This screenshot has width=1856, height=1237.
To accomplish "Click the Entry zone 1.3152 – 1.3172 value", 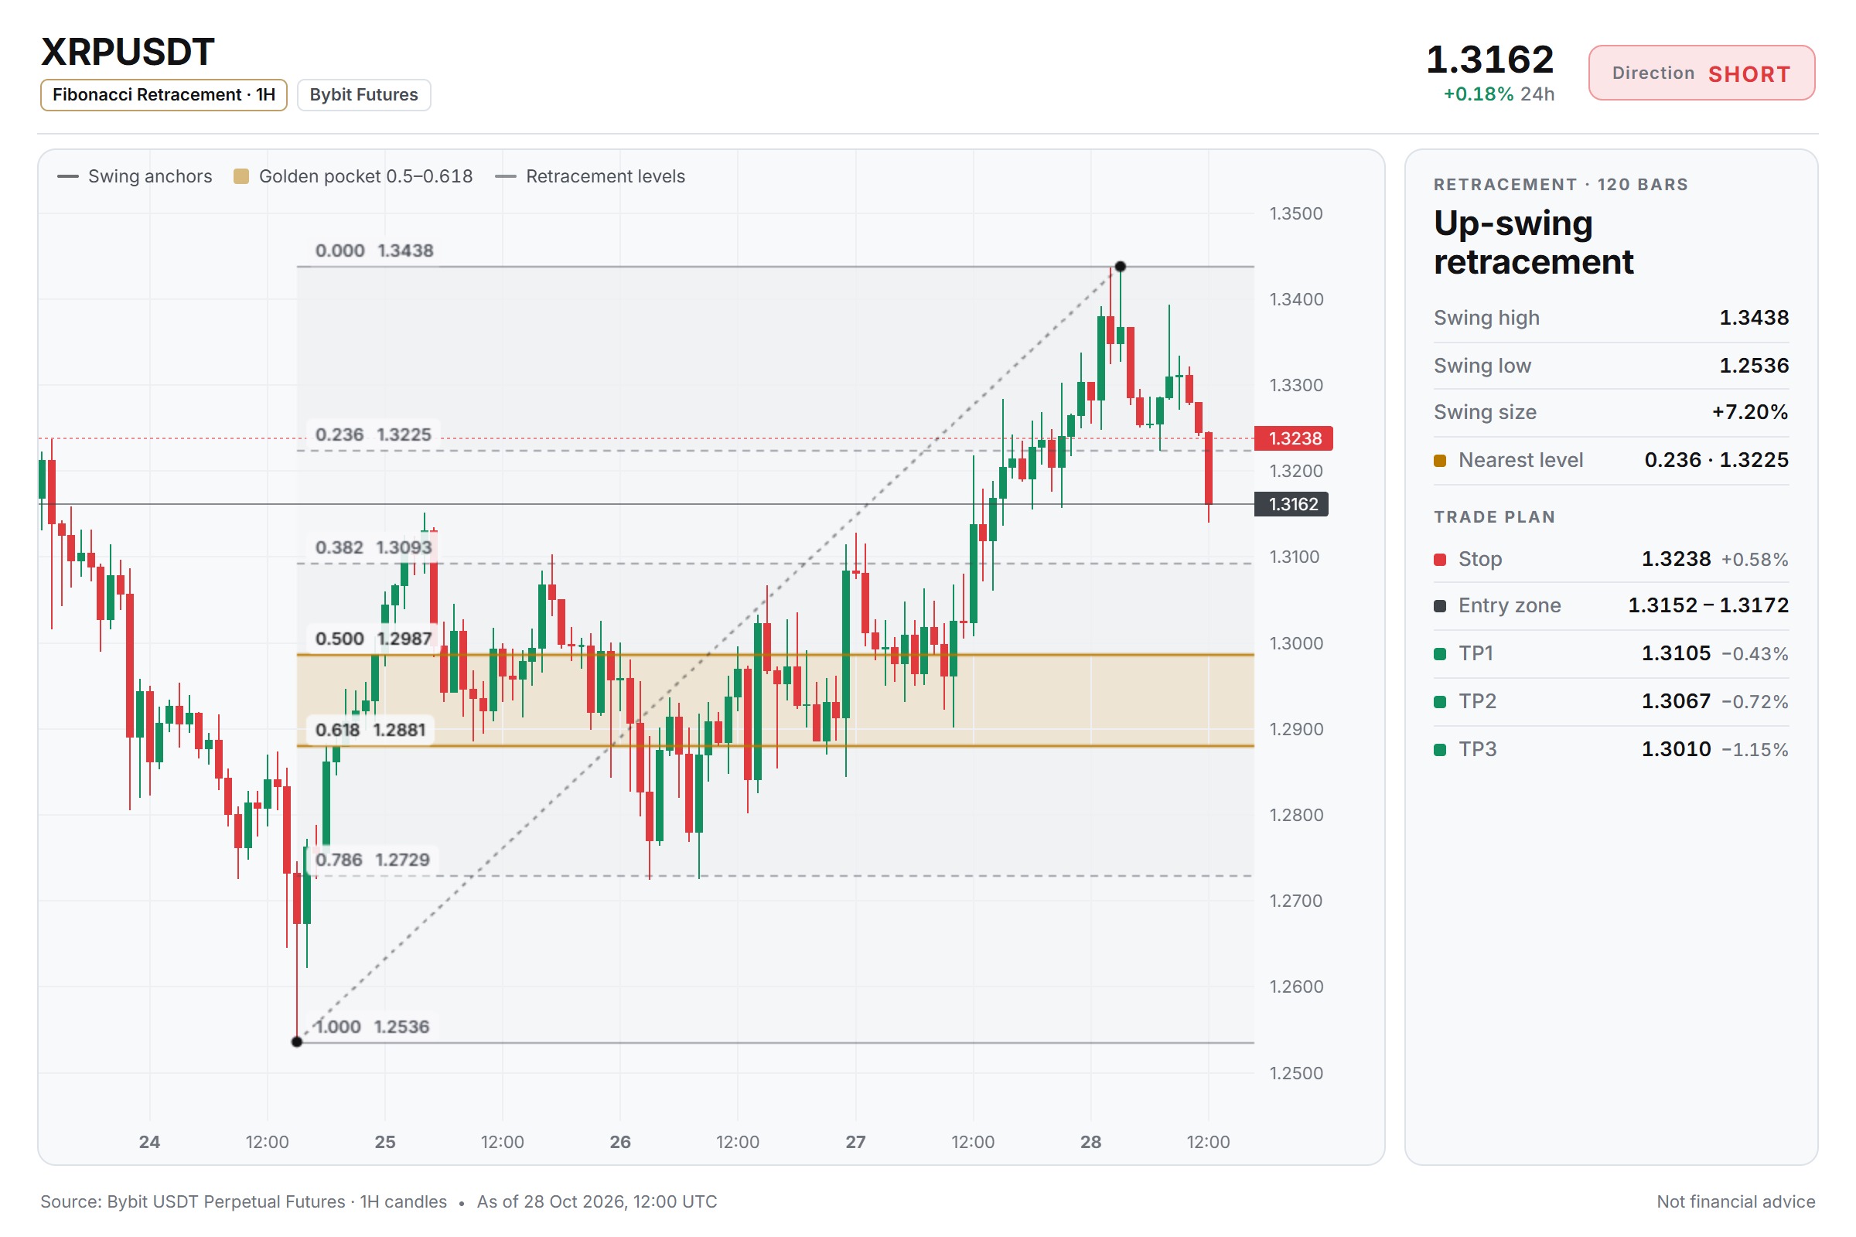I will (1708, 605).
